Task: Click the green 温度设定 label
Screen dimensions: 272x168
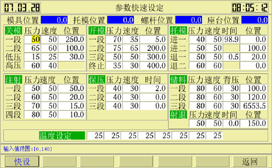Action: click(62, 135)
